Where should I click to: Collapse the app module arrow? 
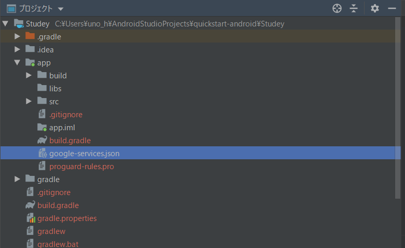(17, 62)
